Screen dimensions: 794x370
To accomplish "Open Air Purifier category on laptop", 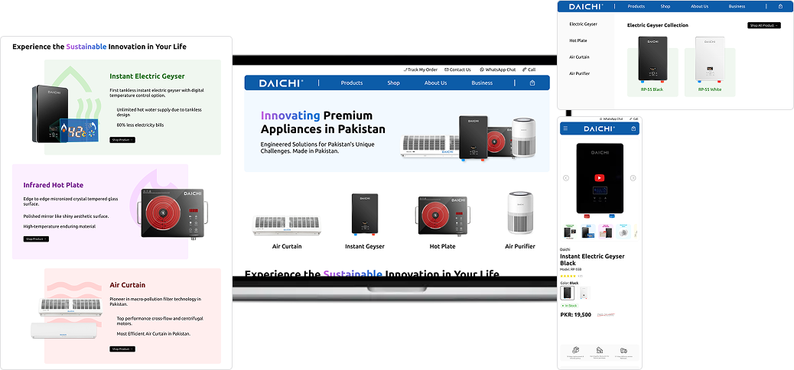I will [520, 220].
